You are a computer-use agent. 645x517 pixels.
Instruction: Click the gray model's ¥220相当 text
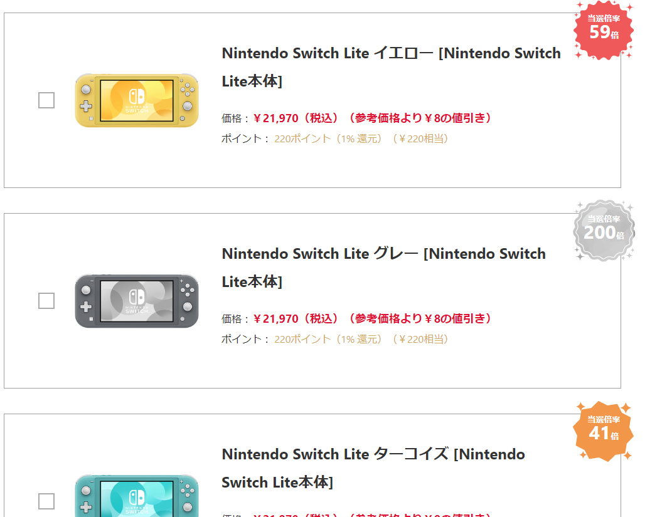pos(421,339)
